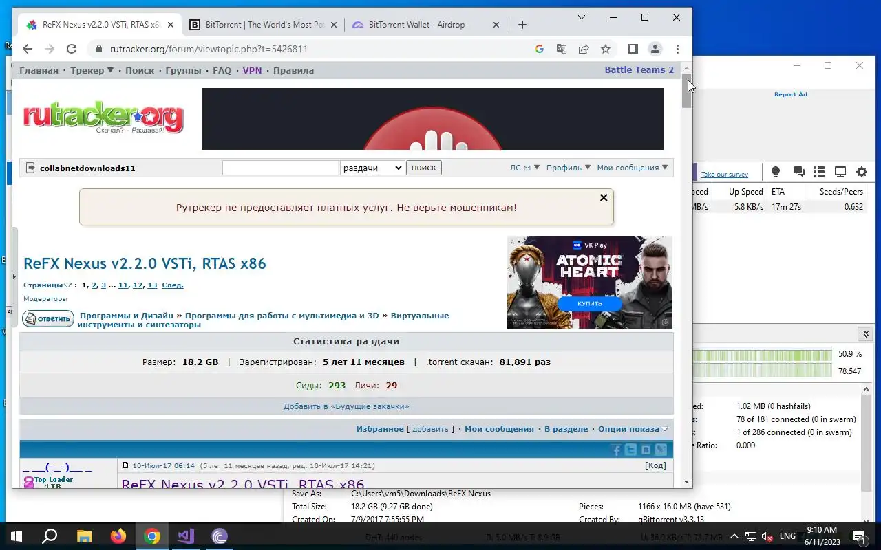Expand the Профиль dropdown
Viewport: 881px width, 550px height.
[x=568, y=168]
